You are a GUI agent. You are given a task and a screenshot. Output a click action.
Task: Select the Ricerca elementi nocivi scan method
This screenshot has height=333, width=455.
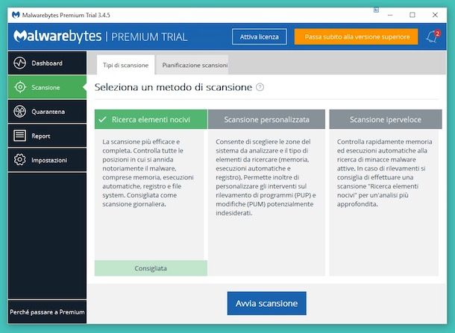151,119
